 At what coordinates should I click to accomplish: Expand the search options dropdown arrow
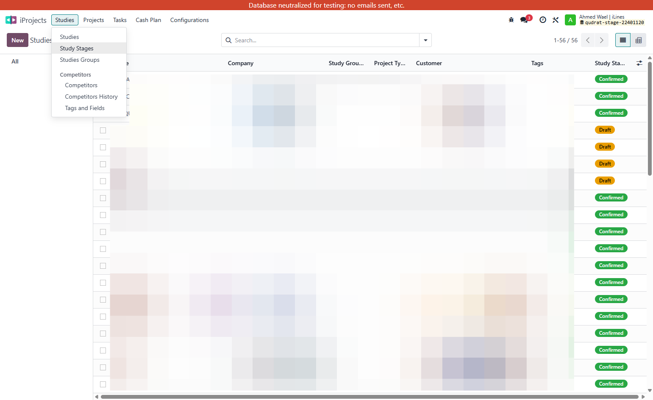425,40
